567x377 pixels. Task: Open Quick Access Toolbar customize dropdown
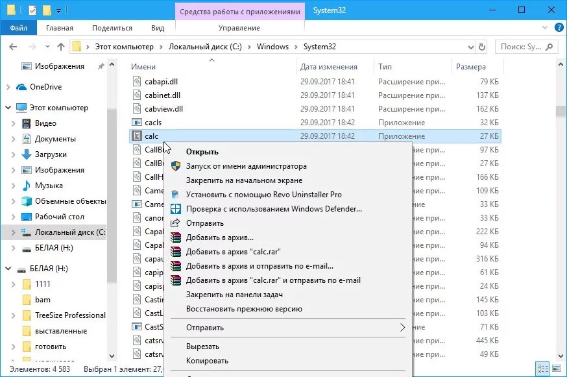(x=58, y=10)
